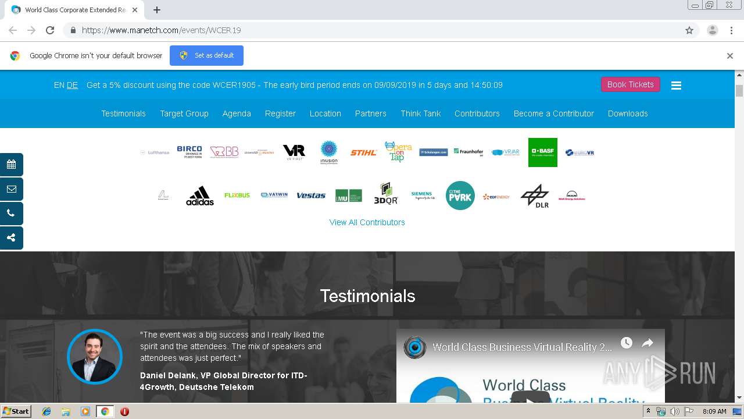The width and height of the screenshot is (744, 419).
Task: Open the EDF Energy logo
Action: click(496, 197)
